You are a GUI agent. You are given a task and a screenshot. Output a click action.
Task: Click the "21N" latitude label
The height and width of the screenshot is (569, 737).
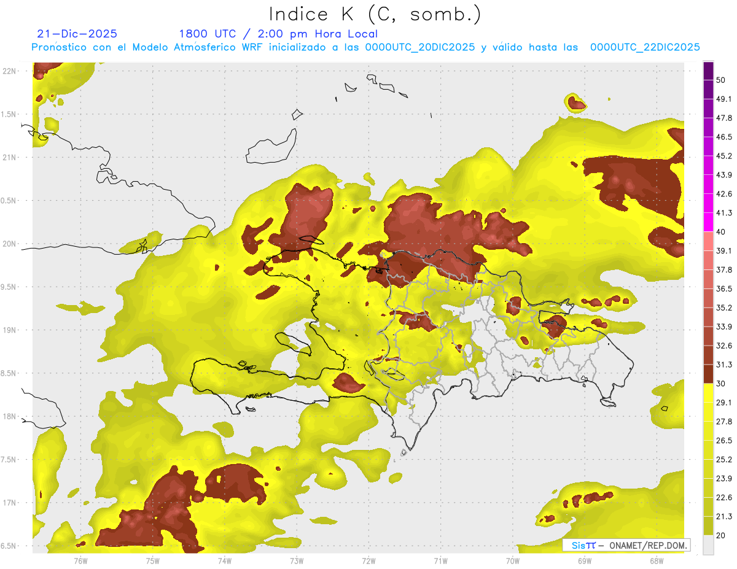tap(9, 157)
